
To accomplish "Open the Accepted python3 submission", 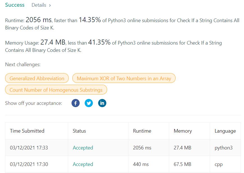I will coord(83,148).
